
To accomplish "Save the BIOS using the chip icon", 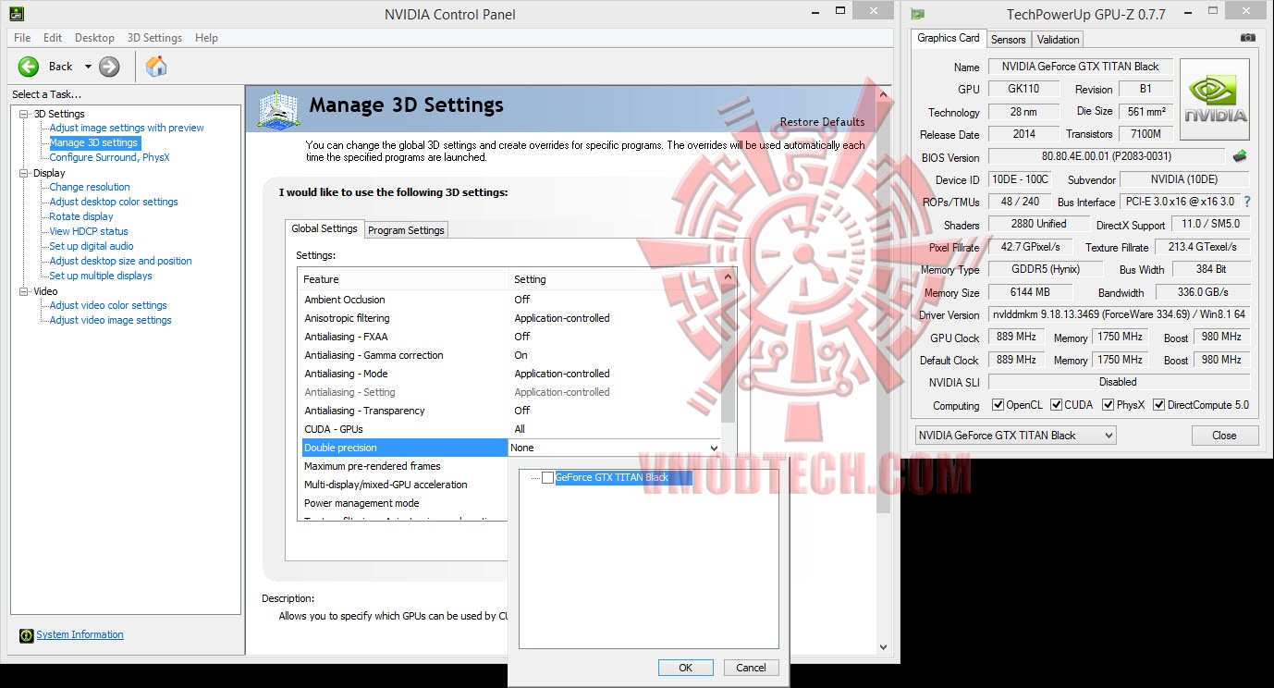I will (x=1240, y=156).
